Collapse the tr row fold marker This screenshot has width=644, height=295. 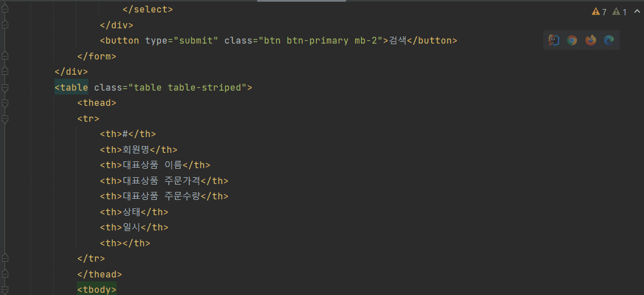click(5, 119)
